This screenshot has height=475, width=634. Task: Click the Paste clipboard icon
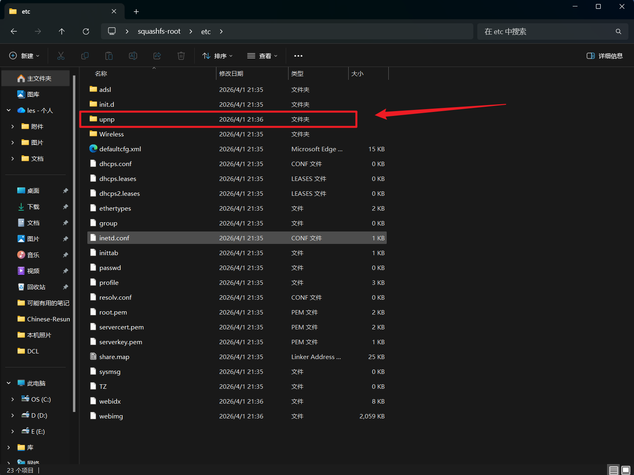[x=109, y=56]
